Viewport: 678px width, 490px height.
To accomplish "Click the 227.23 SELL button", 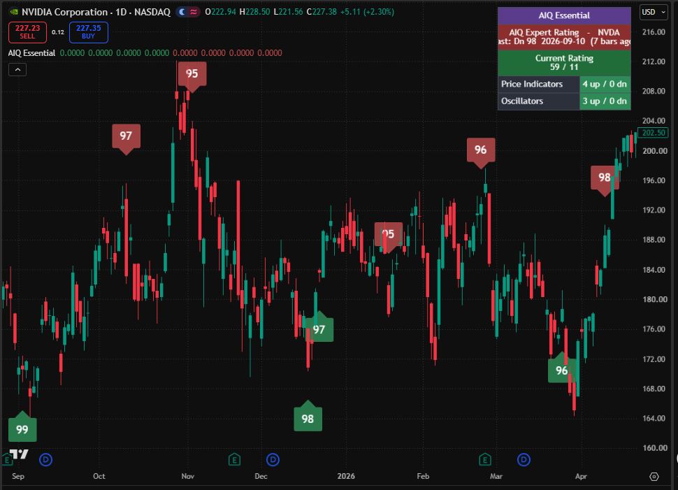I will [x=28, y=32].
